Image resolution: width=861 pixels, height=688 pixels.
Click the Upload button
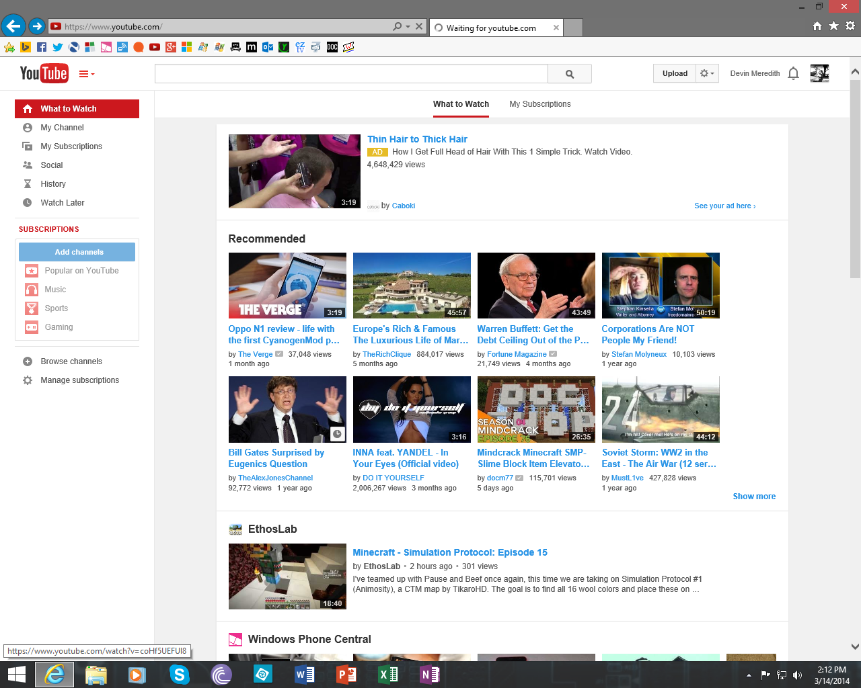[x=675, y=73]
